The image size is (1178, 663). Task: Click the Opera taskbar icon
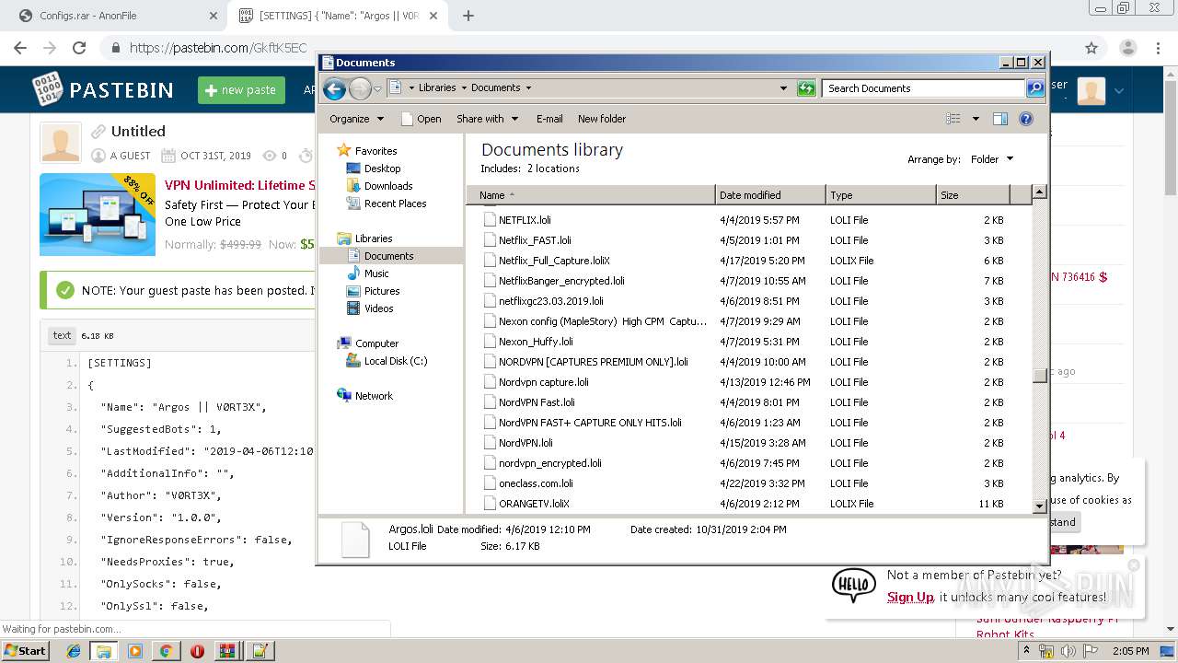[x=197, y=651]
